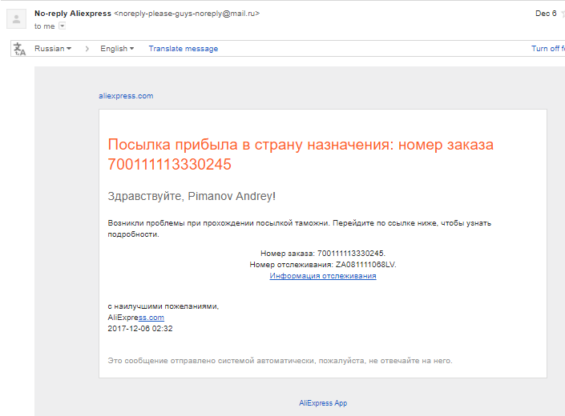Click the Turn off translation link

point(547,49)
